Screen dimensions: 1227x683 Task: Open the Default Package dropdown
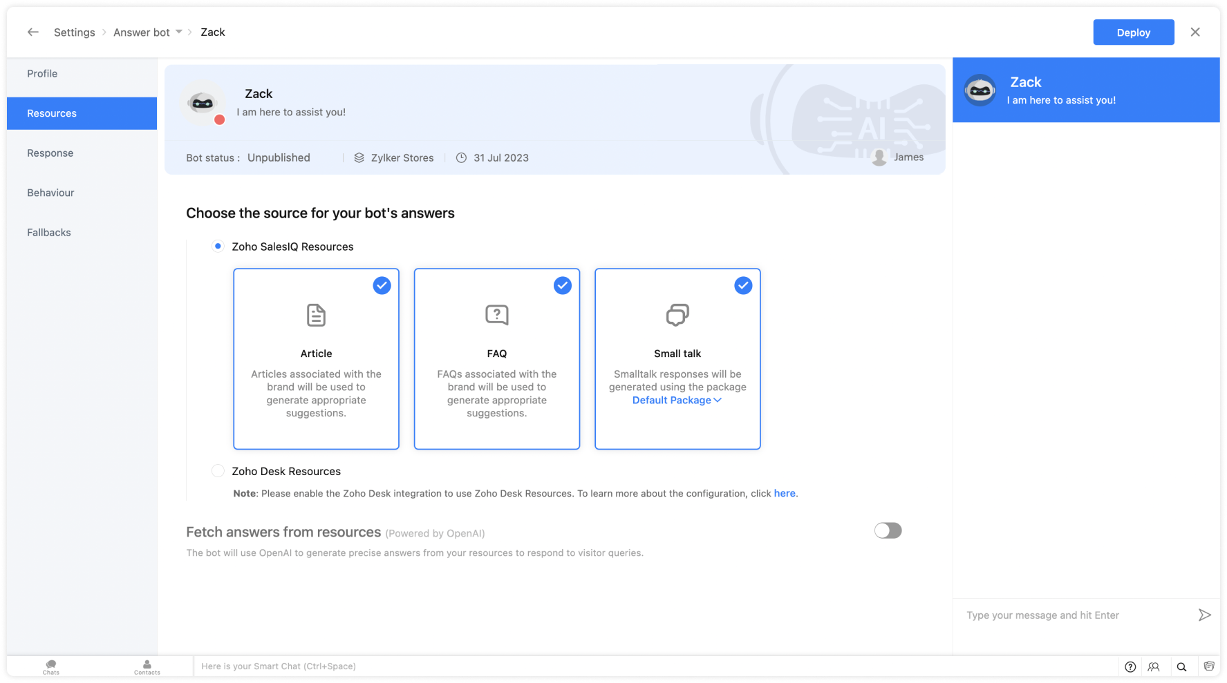pos(677,400)
